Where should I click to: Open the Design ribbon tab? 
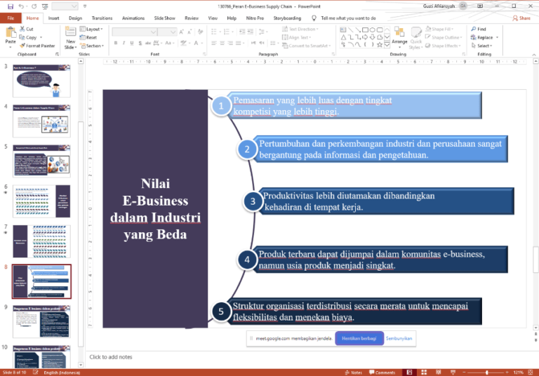pos(75,18)
